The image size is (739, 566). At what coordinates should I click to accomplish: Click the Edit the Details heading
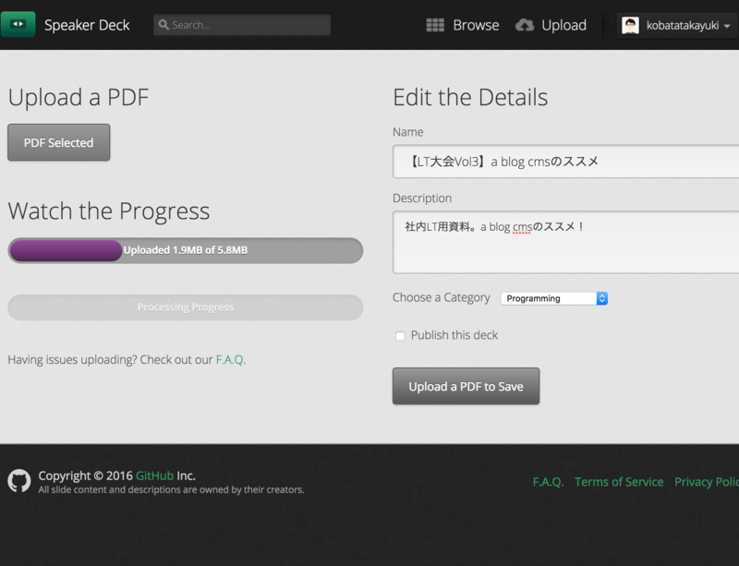470,98
